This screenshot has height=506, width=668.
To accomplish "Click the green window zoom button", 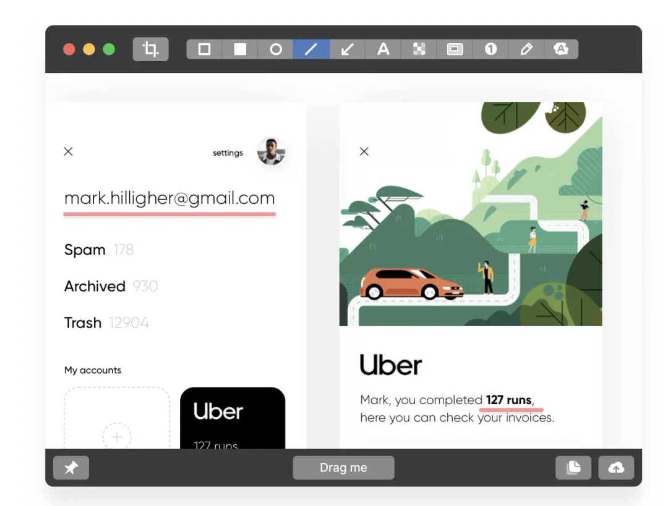I will click(109, 49).
